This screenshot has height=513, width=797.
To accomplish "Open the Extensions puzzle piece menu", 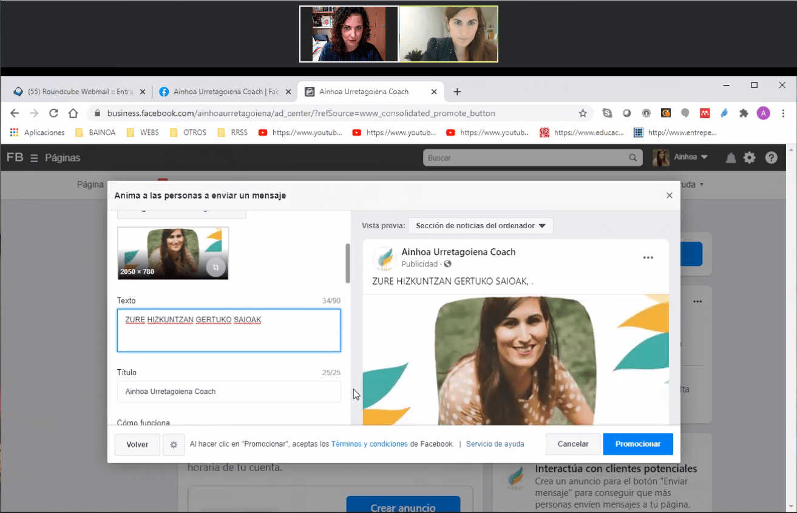I will point(744,113).
